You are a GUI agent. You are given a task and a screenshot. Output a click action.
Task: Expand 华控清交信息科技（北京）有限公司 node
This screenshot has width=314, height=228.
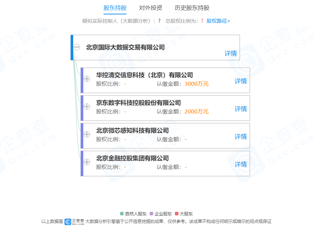coord(87,78)
